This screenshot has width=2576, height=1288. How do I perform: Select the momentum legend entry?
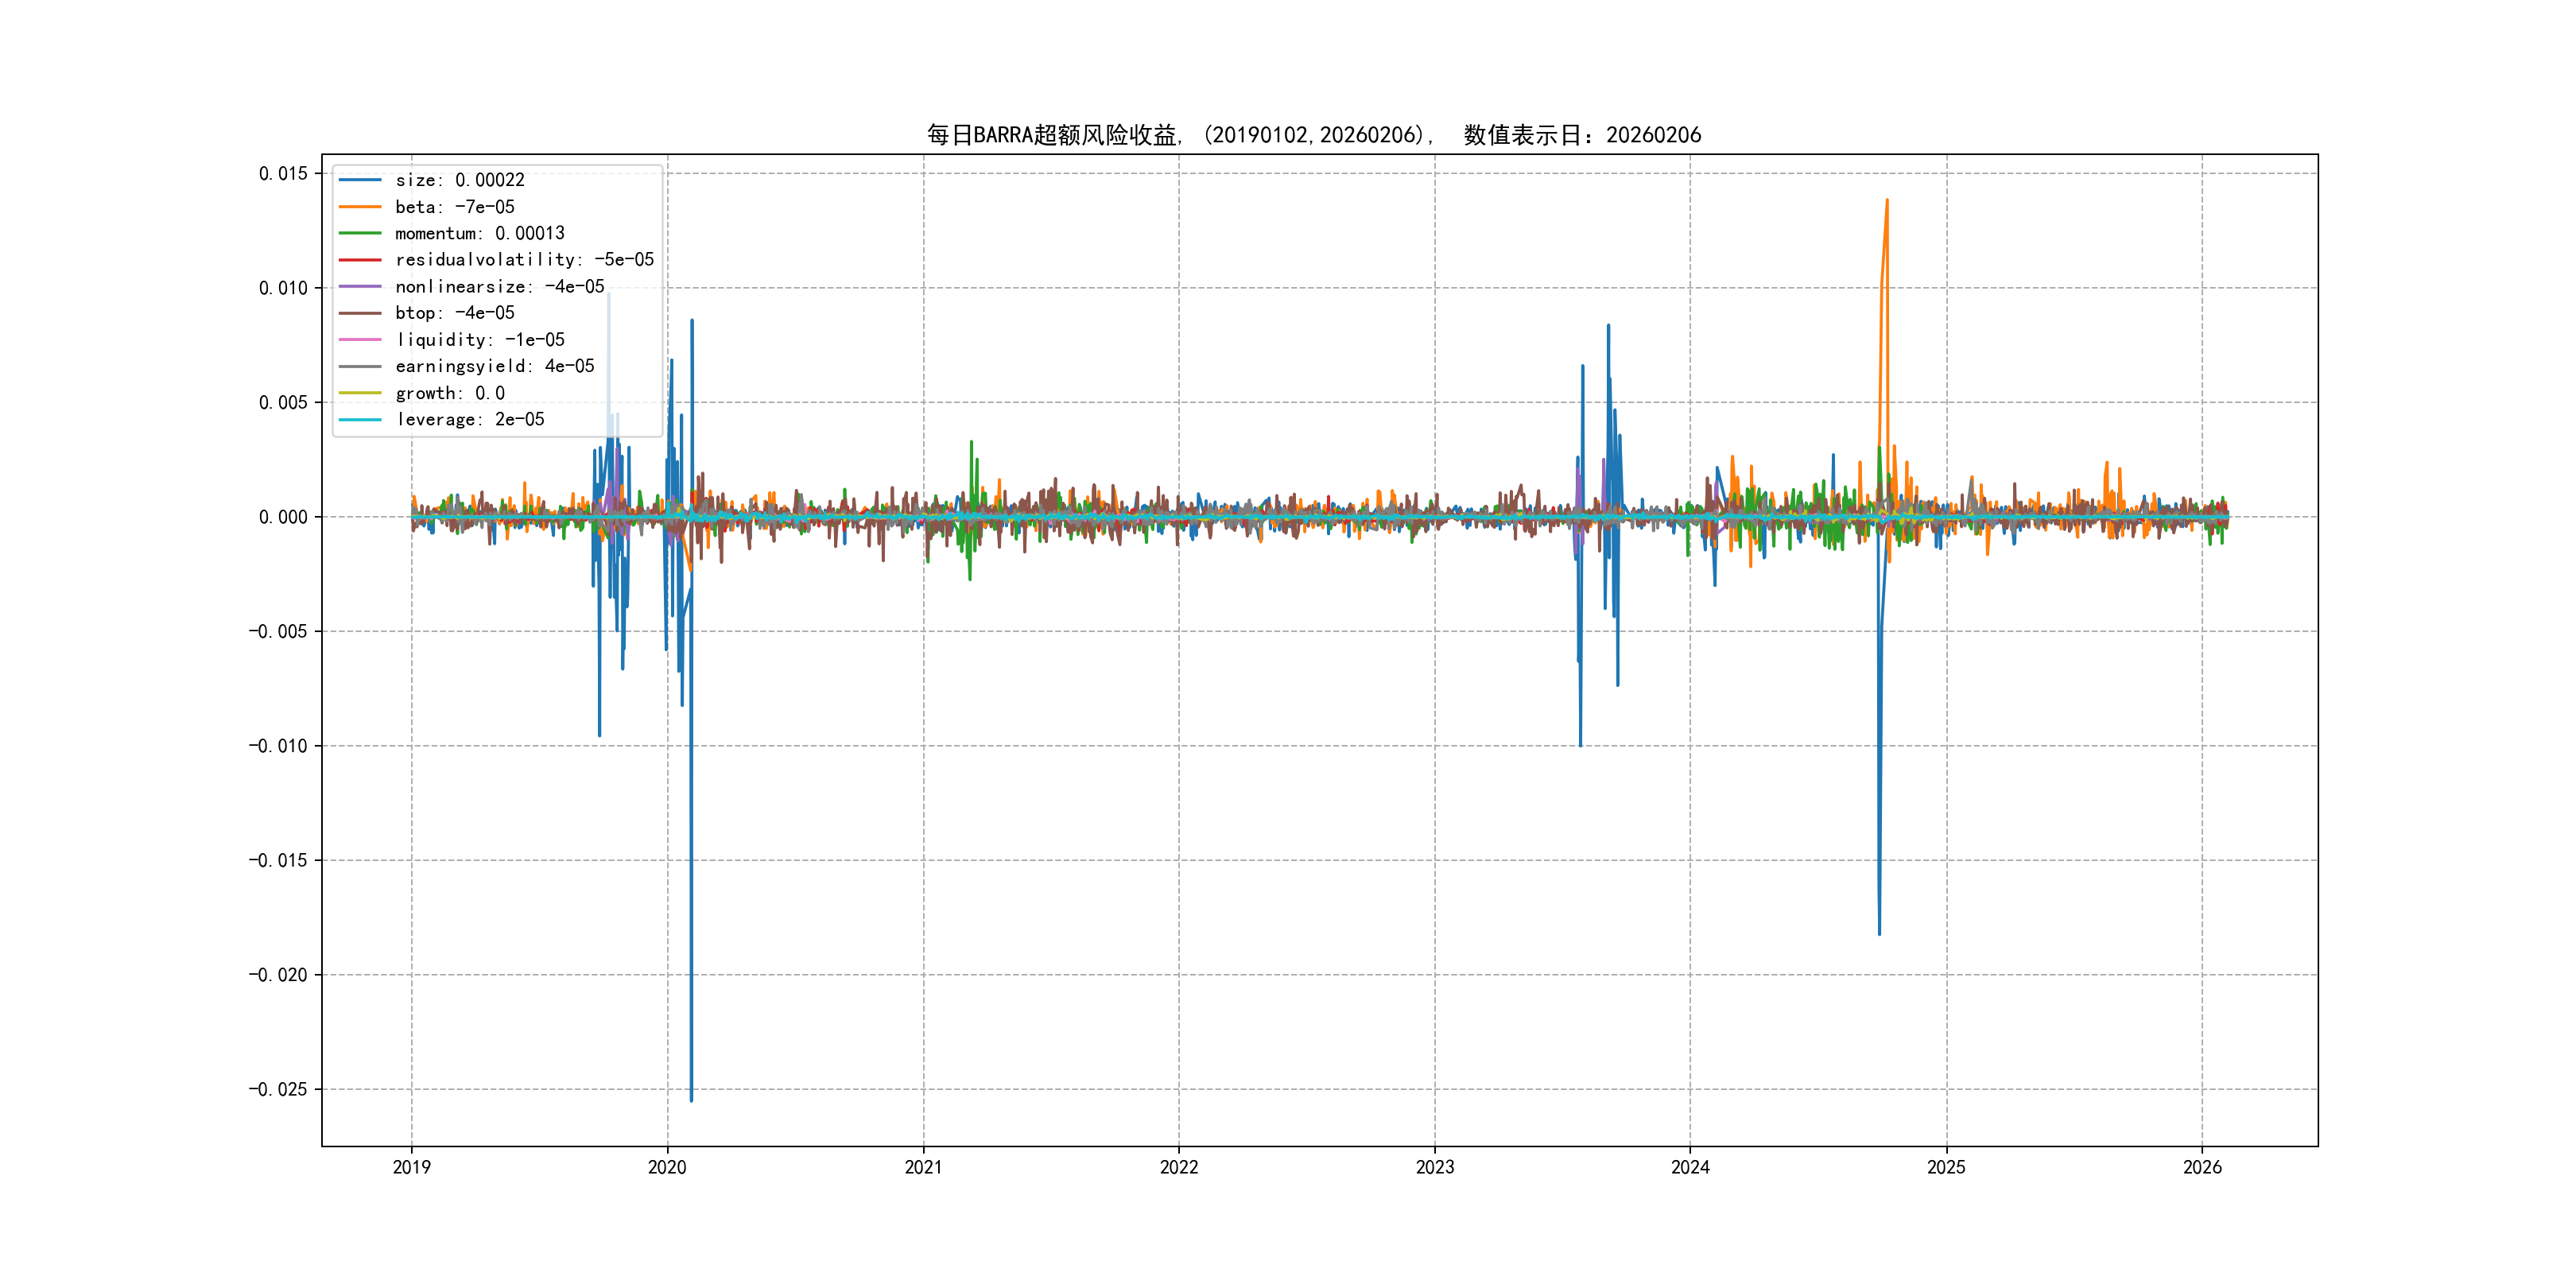point(479,233)
